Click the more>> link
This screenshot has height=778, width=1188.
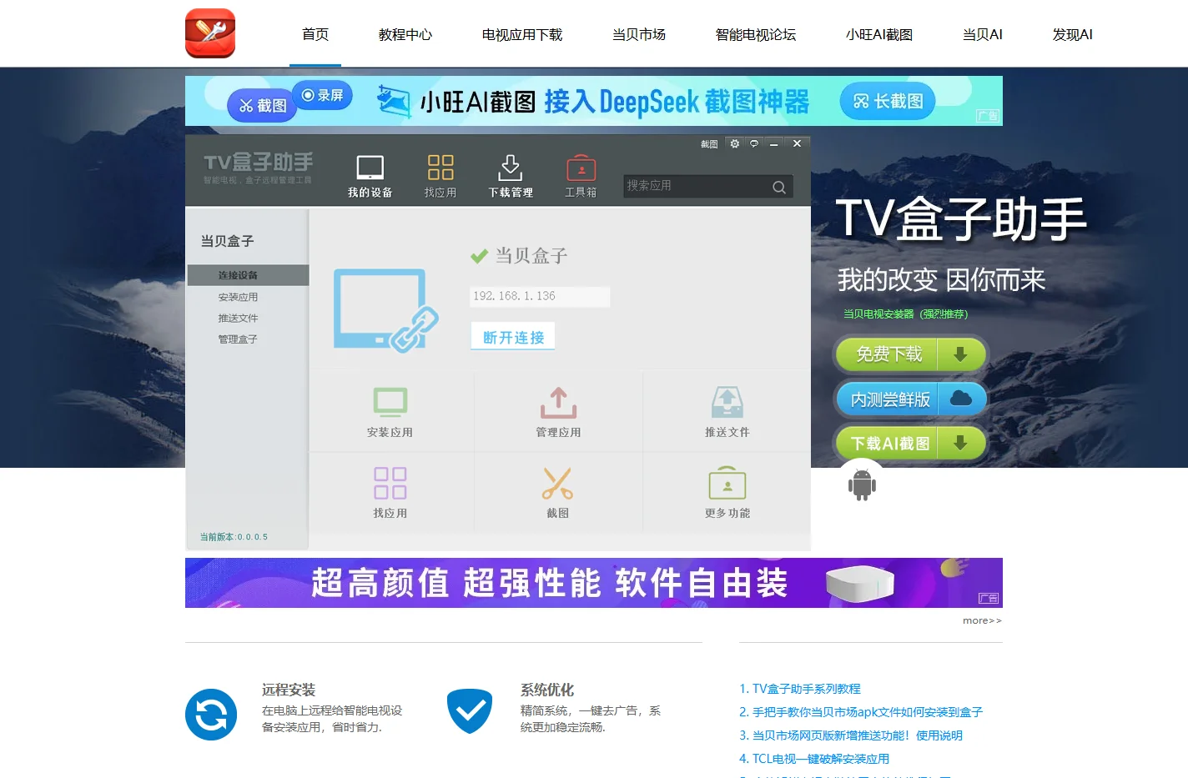pos(982,620)
